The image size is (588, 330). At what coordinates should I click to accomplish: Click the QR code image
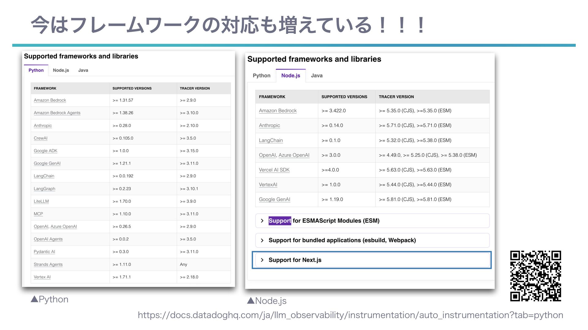[535, 276]
